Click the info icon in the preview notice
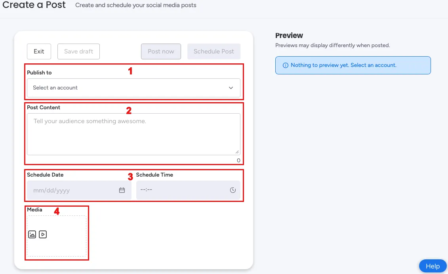This screenshot has width=448, height=274. coord(286,65)
